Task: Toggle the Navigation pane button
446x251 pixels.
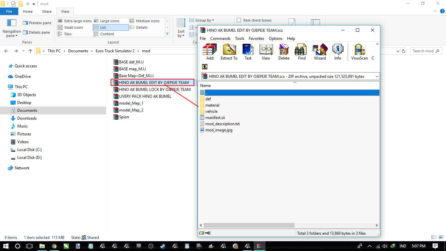Action: click(12, 28)
